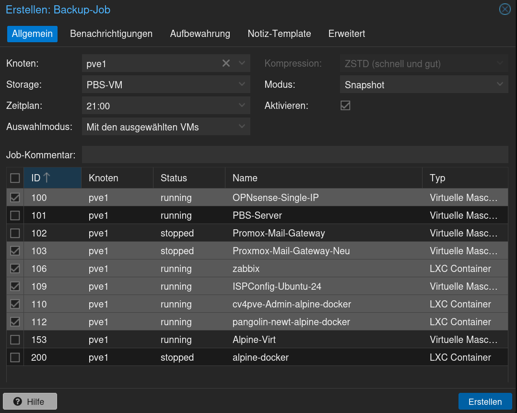Click the Hilfe question mark icon

point(18,401)
